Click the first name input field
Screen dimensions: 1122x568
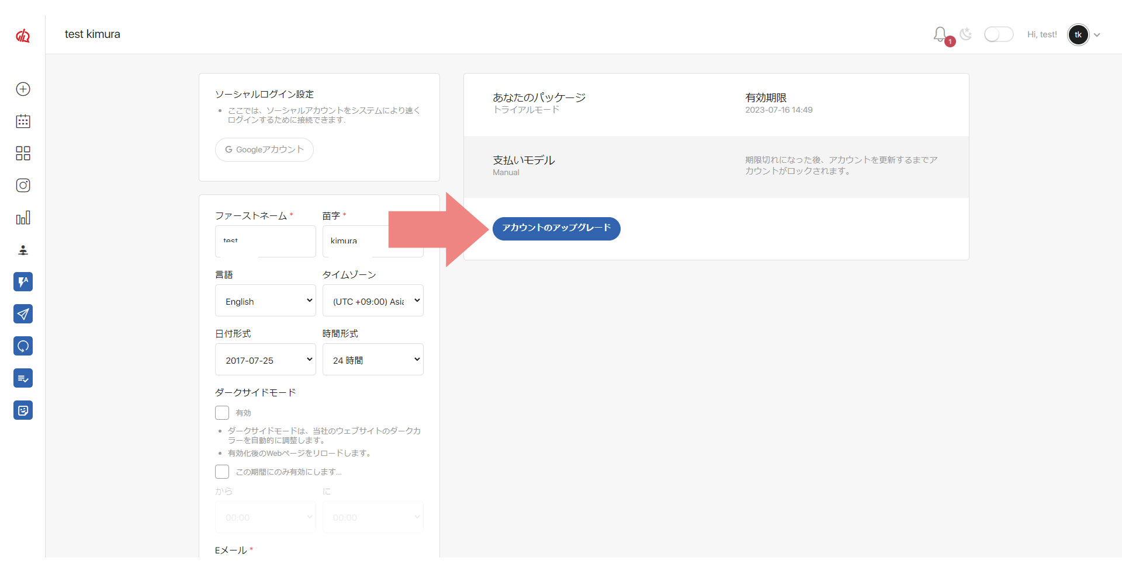pyautogui.click(x=265, y=242)
